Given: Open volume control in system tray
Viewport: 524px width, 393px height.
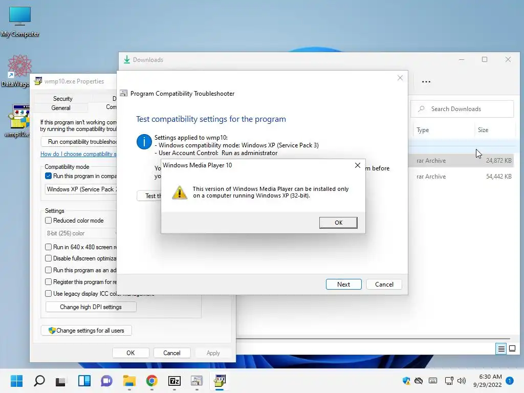Looking at the screenshot, I should point(462,381).
